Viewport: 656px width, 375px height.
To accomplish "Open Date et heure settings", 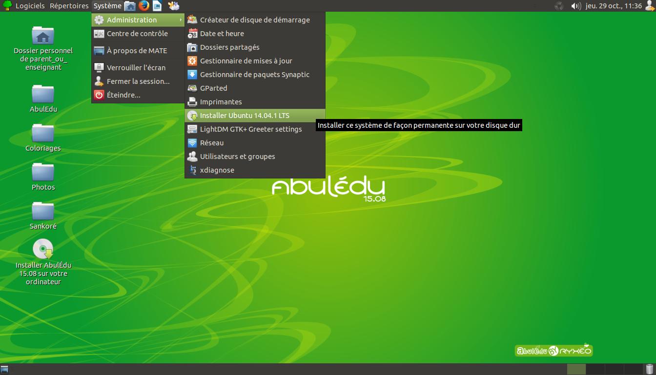I will pyautogui.click(x=255, y=34).
